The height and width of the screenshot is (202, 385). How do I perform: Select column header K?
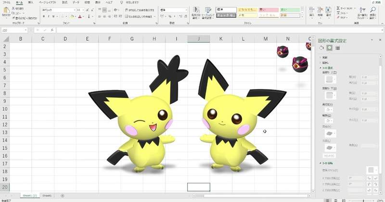[220, 38]
